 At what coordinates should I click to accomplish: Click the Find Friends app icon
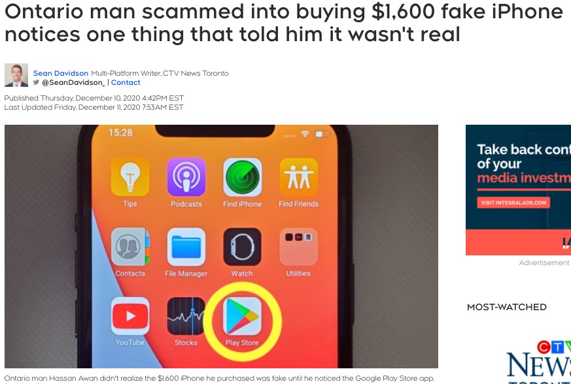point(299,177)
